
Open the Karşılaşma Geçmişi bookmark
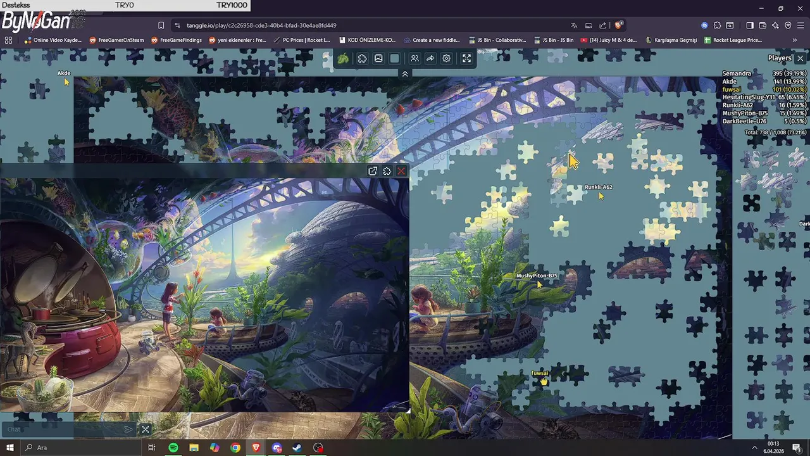(671, 40)
